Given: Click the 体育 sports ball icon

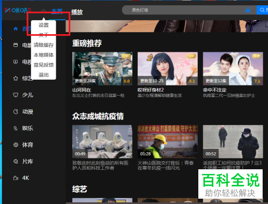Looking at the screenshot, I should coord(16,145).
